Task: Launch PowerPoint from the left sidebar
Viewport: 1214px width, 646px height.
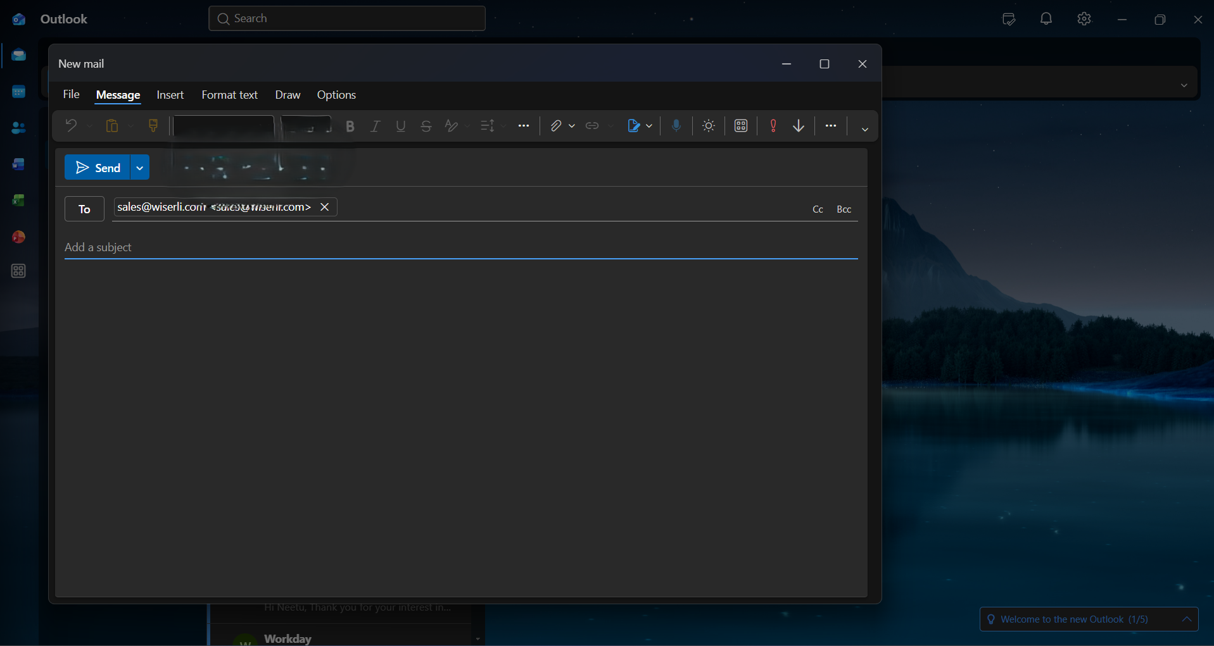Action: [19, 237]
